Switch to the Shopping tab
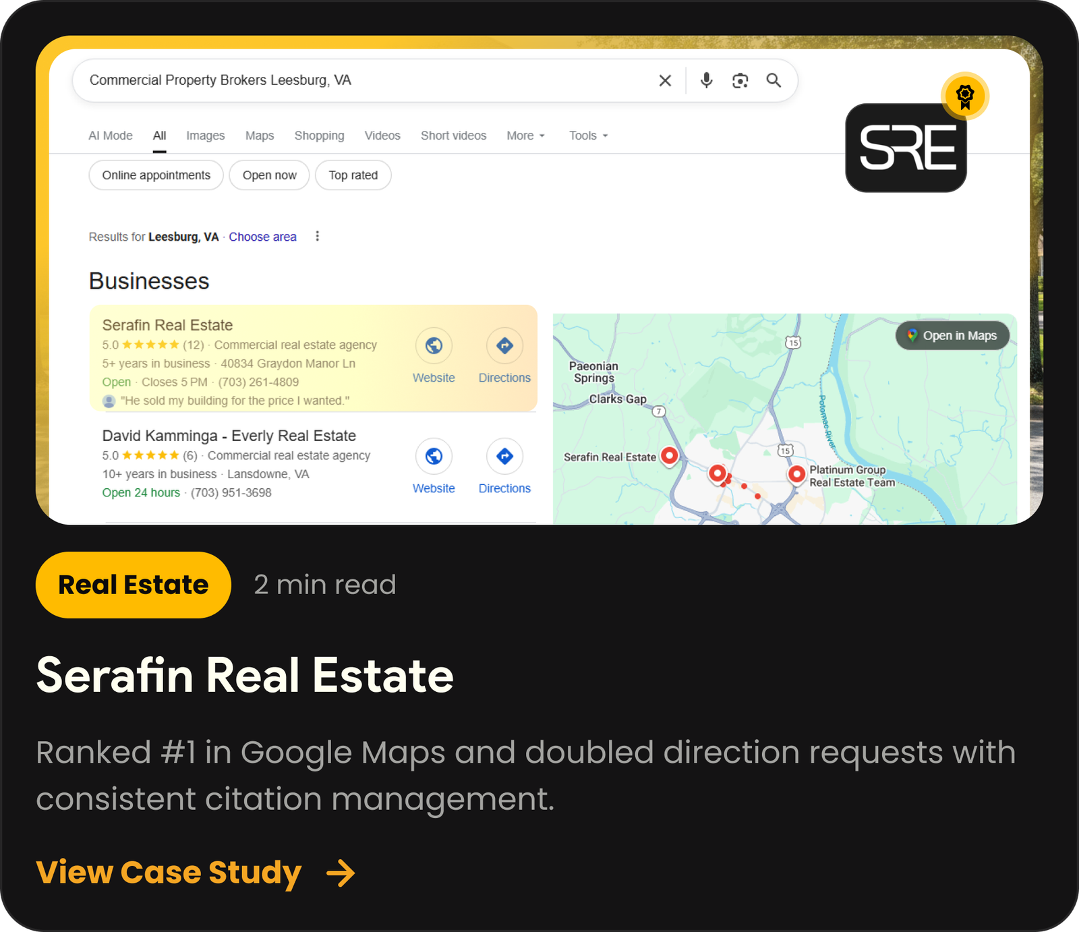The height and width of the screenshot is (932, 1079). click(x=320, y=136)
